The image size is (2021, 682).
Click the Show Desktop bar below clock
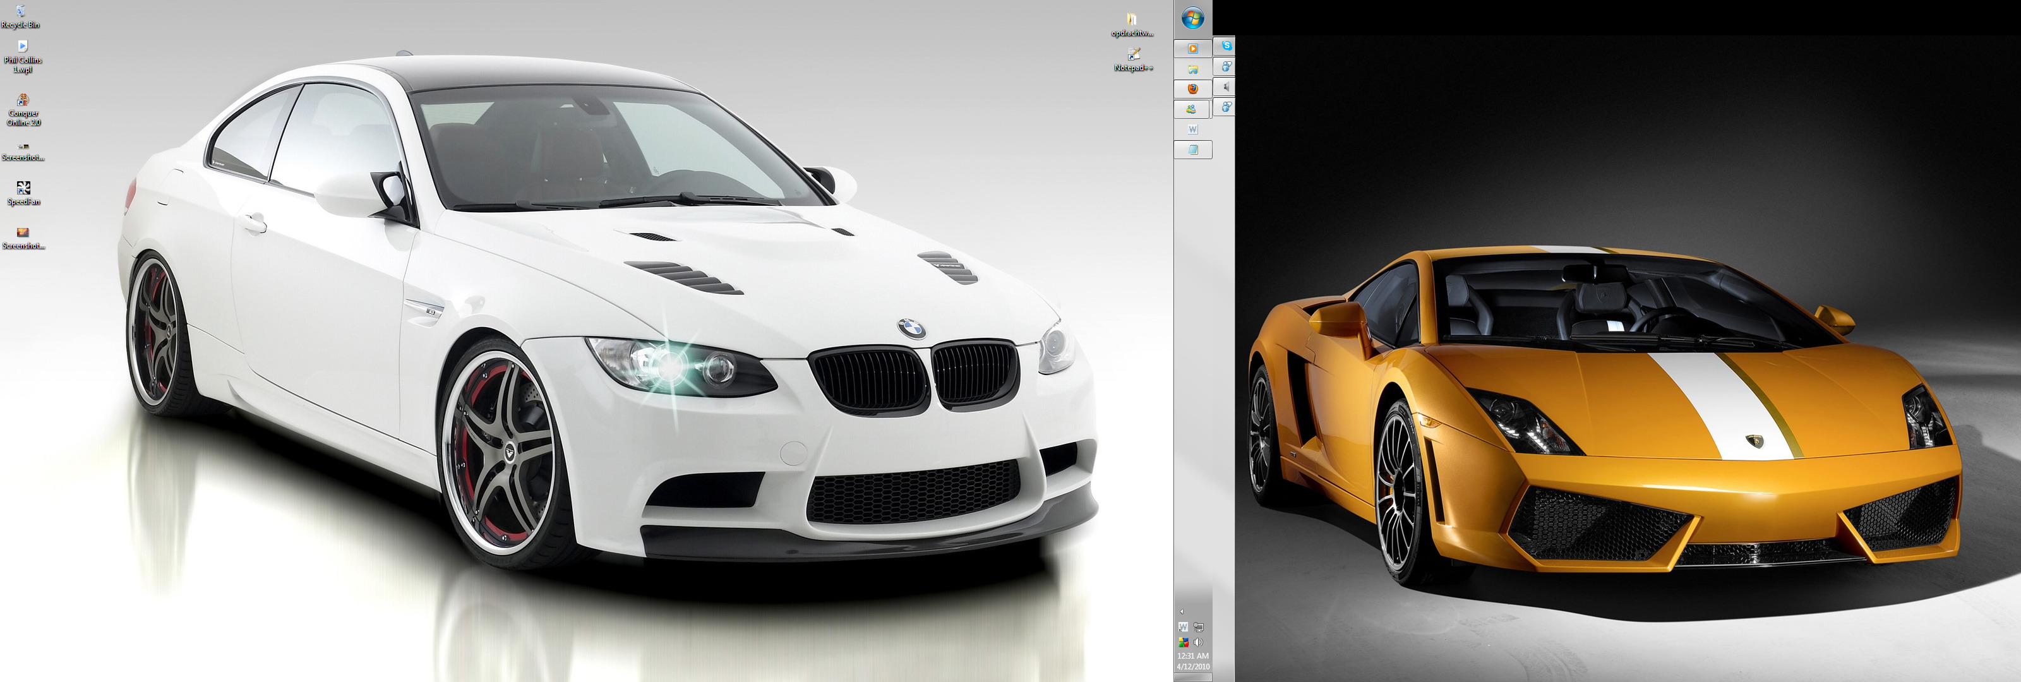click(1192, 678)
